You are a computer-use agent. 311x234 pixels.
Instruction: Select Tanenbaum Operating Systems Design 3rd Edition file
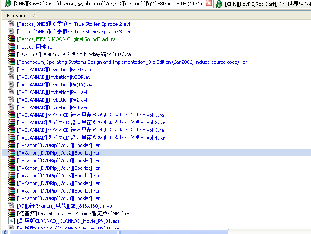coord(132,62)
